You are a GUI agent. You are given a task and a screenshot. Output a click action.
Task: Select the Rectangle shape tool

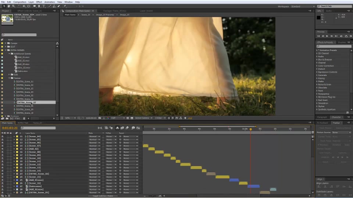(35, 6)
